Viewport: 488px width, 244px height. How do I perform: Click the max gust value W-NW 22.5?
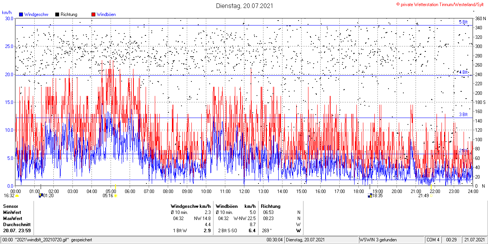(x=244, y=218)
